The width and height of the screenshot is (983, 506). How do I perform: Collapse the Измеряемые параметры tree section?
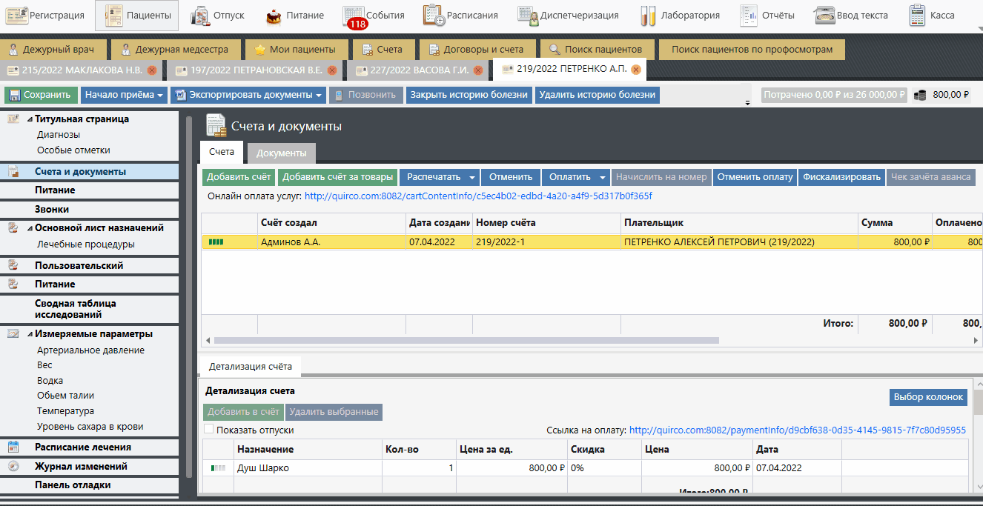tap(30, 334)
